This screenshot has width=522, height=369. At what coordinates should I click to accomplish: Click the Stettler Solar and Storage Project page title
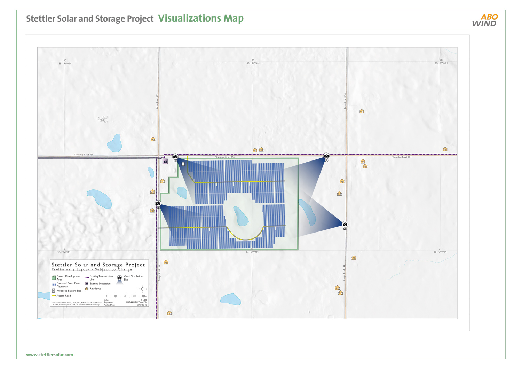[90, 18]
